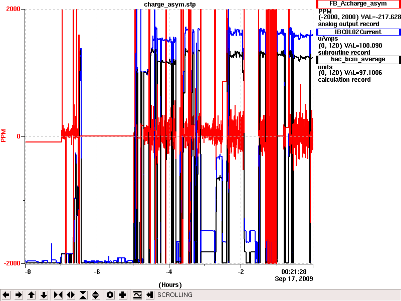Pan the graph up with up arrow

(x=31, y=295)
